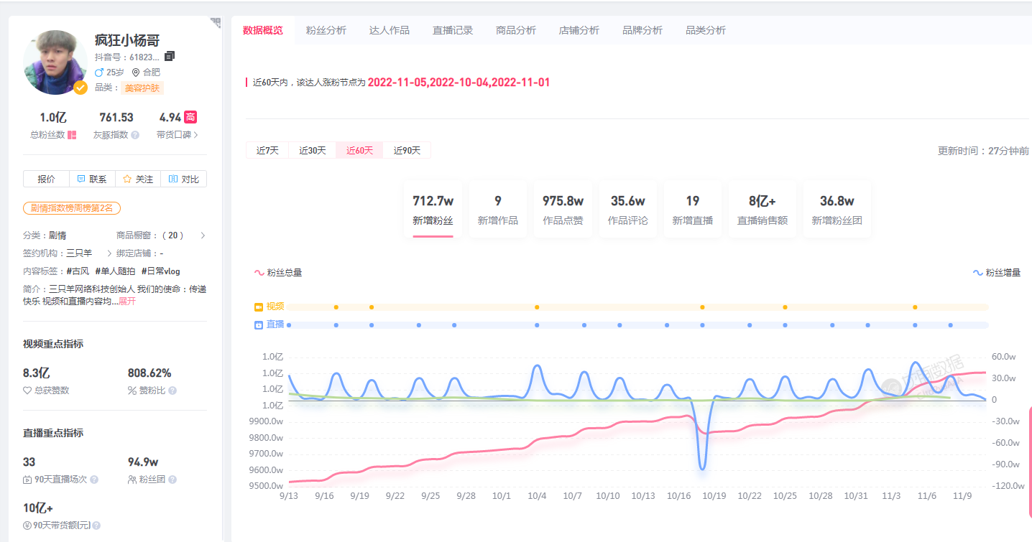Viewport: 1032px width, 542px height.
Task: Expand the profile bio with 展开
Action: point(127,302)
